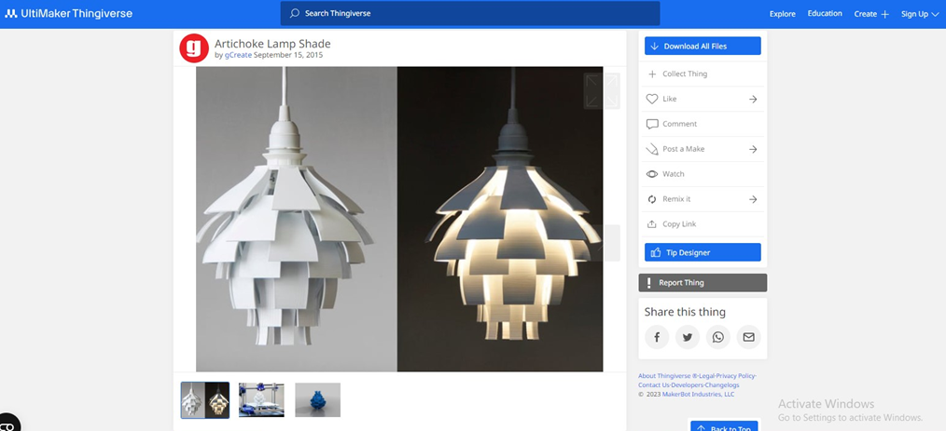Open the Education menu
Viewport: 946px width, 431px height.
click(x=825, y=14)
